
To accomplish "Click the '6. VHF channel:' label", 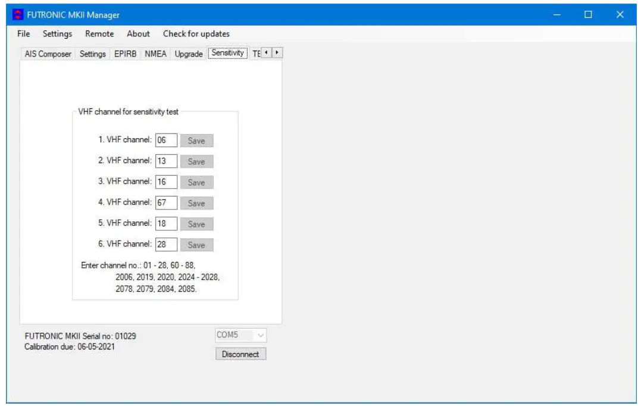I will point(124,244).
